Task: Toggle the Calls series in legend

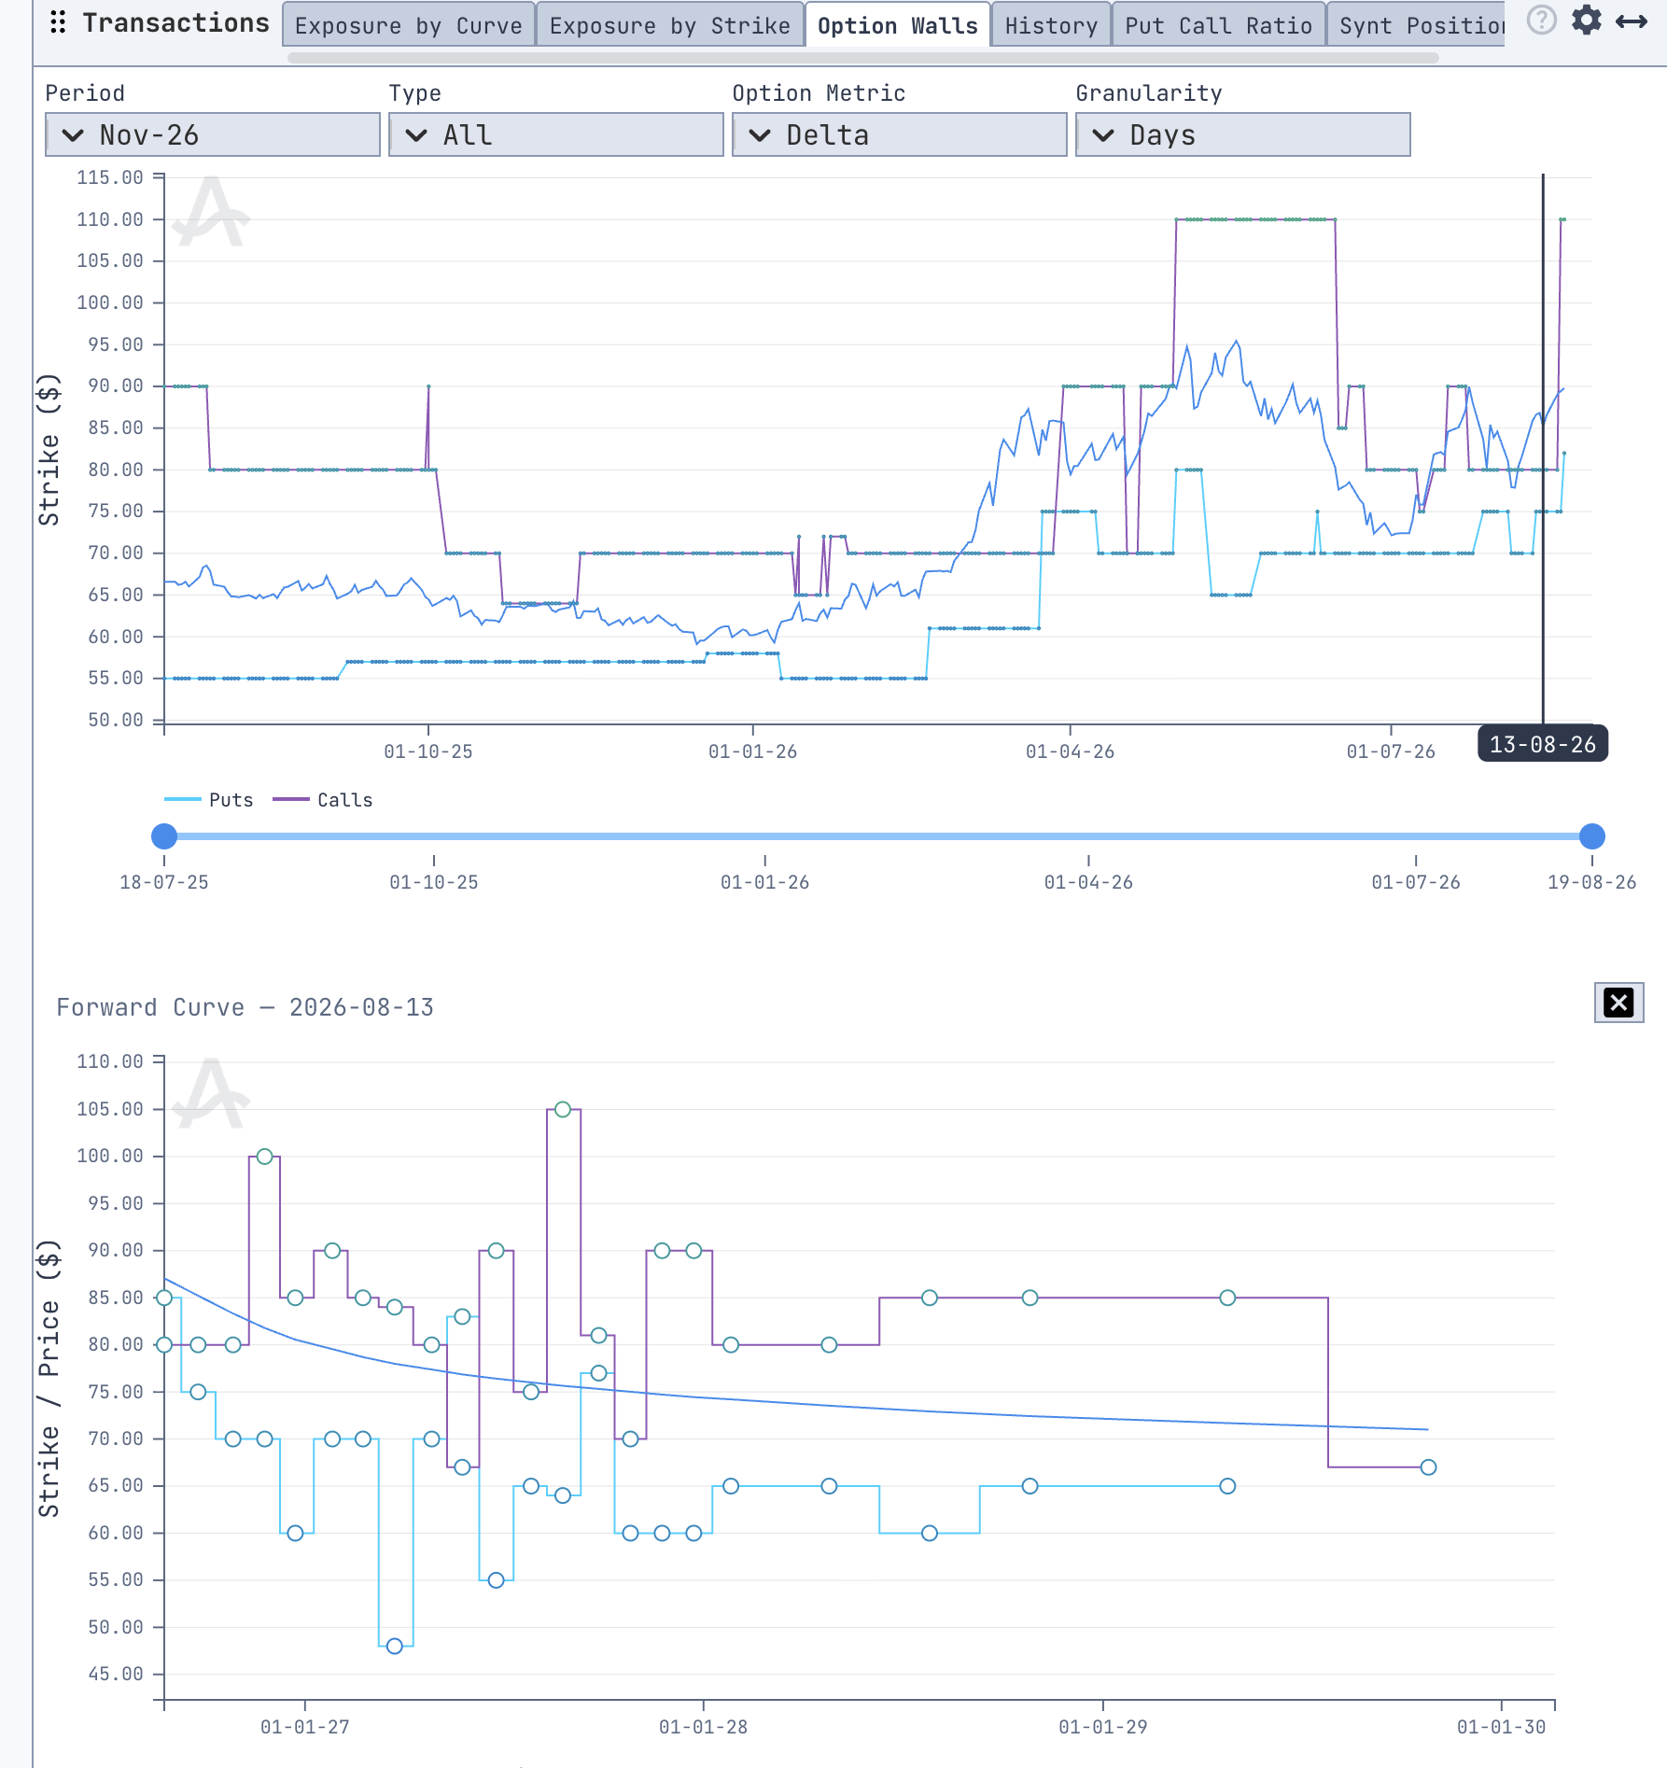Action: coord(323,800)
